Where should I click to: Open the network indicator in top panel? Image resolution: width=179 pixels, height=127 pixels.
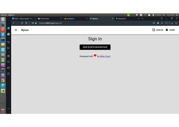[x=137, y=15]
